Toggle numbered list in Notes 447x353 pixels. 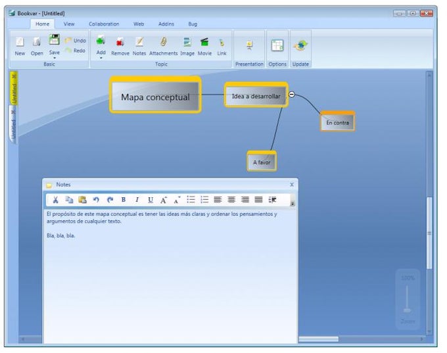coord(204,200)
